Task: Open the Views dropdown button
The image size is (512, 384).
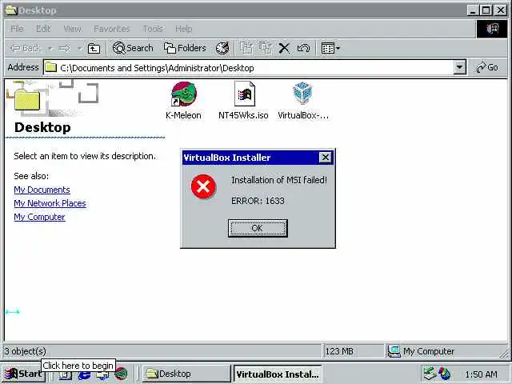Action: 330,48
